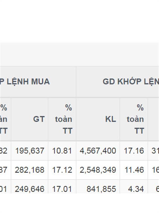
Task: Click the % toàn TT header beside KL
Action: click(135, 119)
